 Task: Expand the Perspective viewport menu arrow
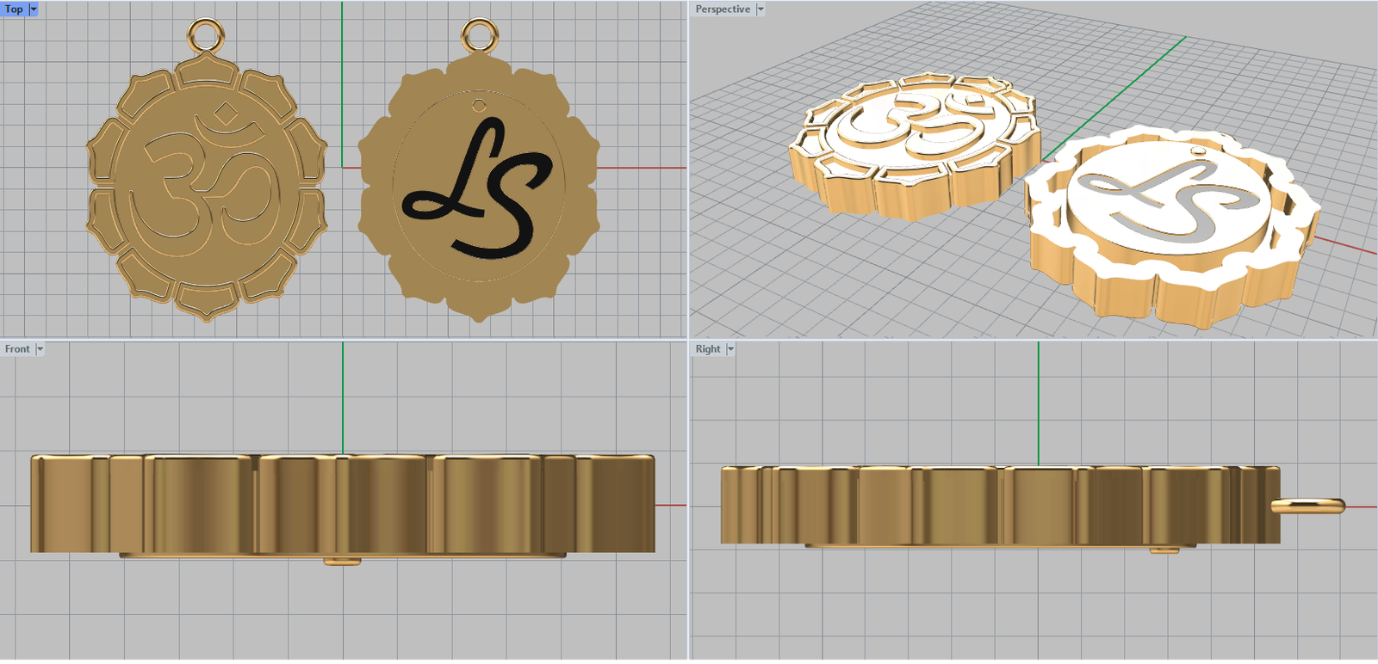point(760,9)
